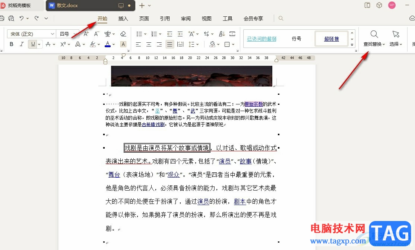This screenshot has width=415, height=250.
Task: Apply the 超链接 style
Action: click(331, 39)
